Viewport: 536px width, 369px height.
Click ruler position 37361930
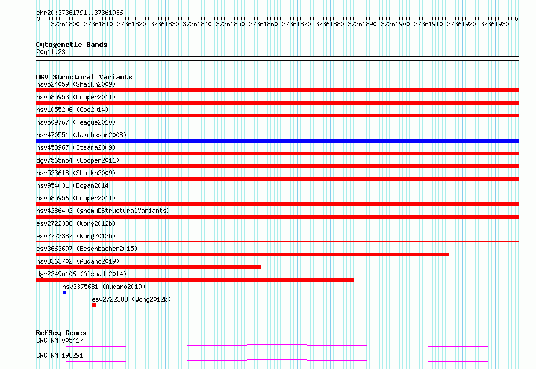(494, 24)
